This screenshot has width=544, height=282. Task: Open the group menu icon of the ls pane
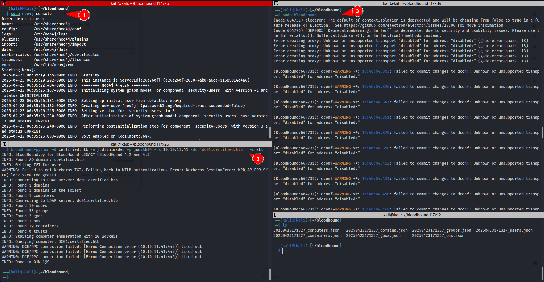(x=276, y=215)
